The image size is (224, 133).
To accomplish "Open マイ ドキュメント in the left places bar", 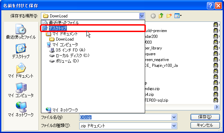I will pos(21,71).
